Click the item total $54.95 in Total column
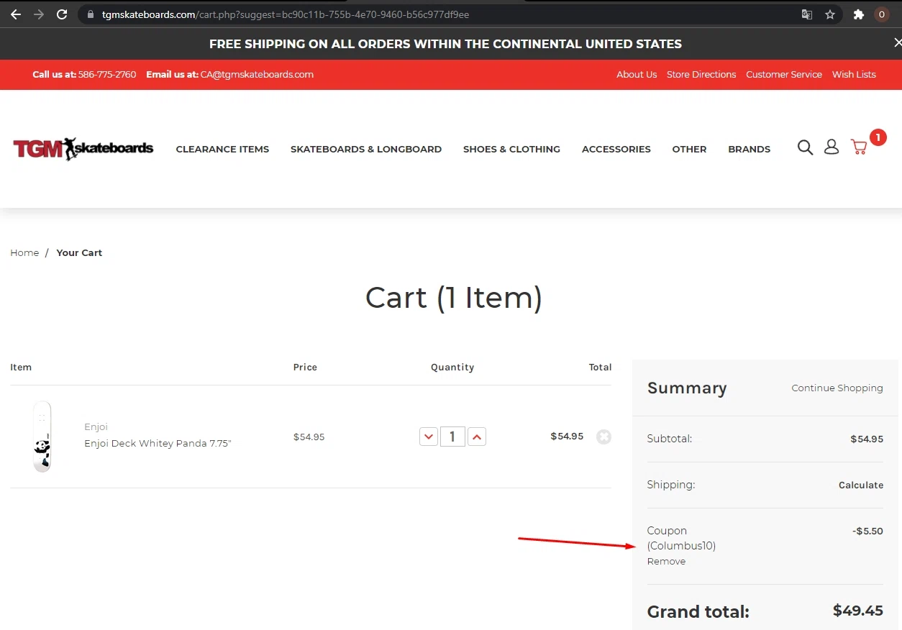This screenshot has height=630, width=902. tap(567, 436)
